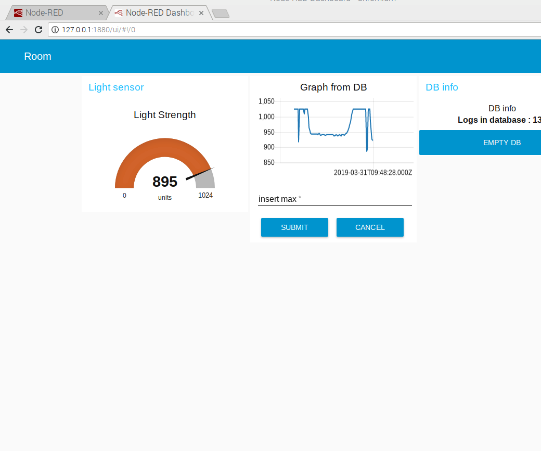The image size is (541, 451).
Task: Click EMPTY DB to clear database logs
Action: point(501,142)
